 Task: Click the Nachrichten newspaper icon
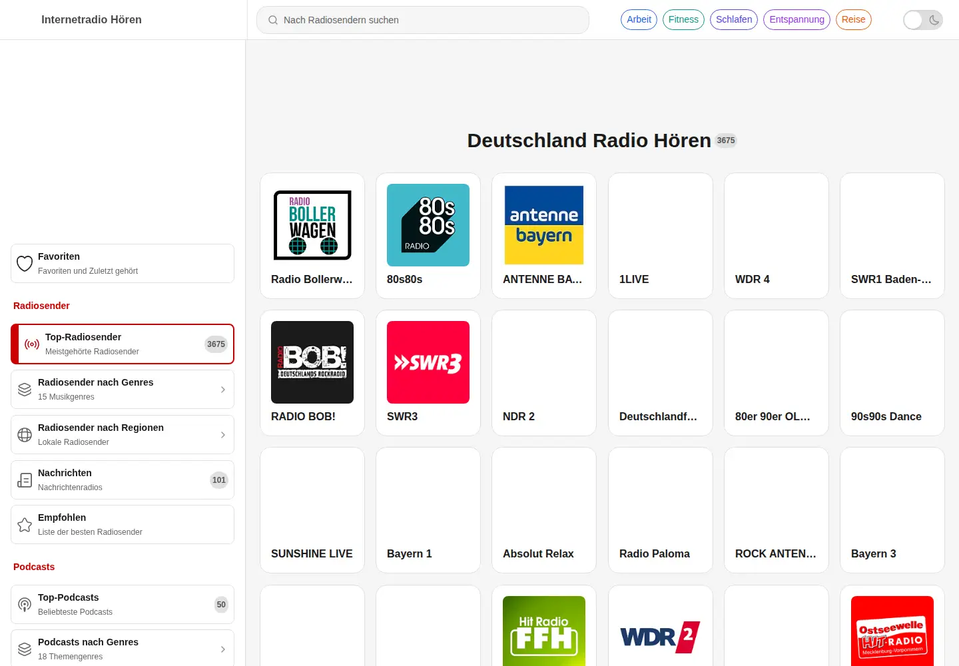25,480
